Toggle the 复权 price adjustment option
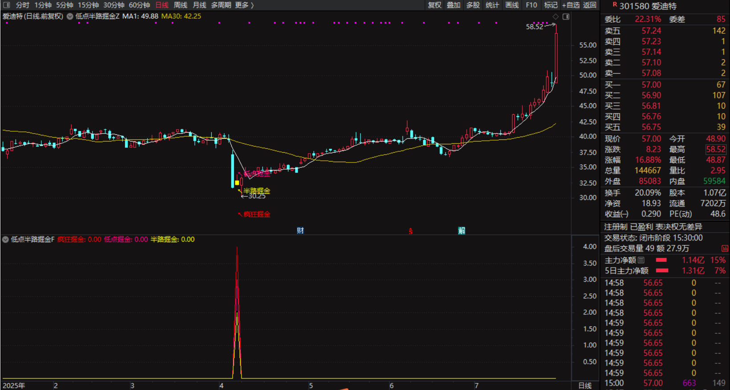The image size is (730, 390). (x=434, y=5)
